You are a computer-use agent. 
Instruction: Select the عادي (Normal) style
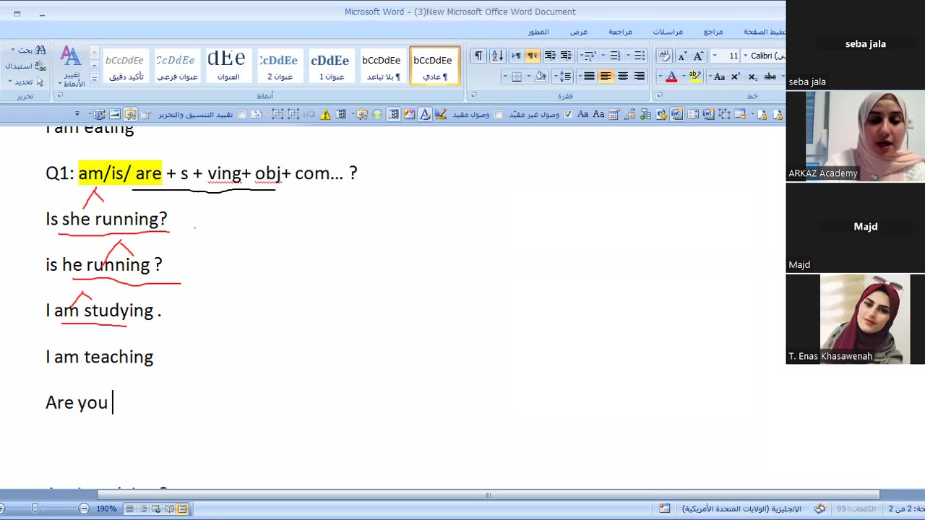[x=435, y=66]
